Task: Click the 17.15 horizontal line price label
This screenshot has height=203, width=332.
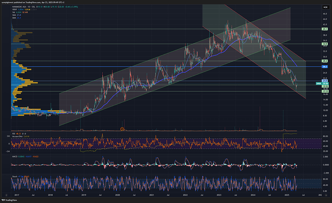Action: [325, 91]
